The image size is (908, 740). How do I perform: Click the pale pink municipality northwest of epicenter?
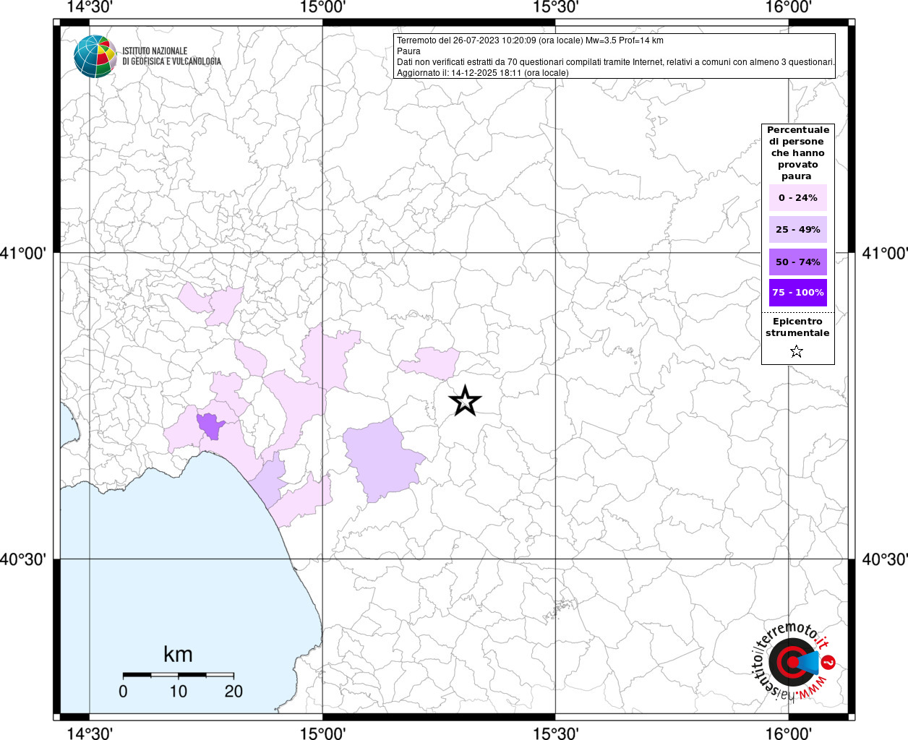pos(432,363)
